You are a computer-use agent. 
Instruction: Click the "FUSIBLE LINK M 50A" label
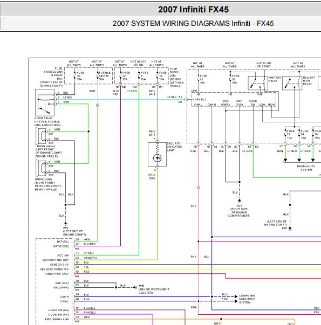[105, 76]
